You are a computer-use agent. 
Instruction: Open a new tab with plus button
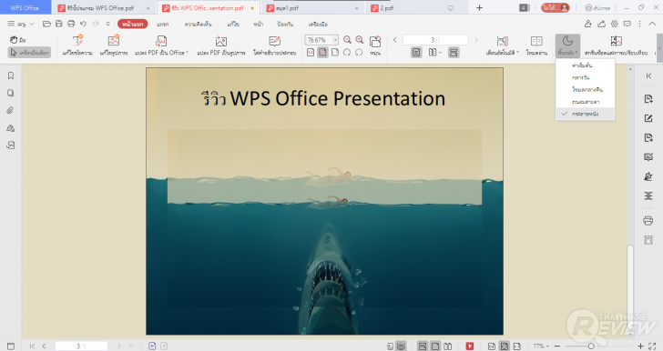(479, 7)
